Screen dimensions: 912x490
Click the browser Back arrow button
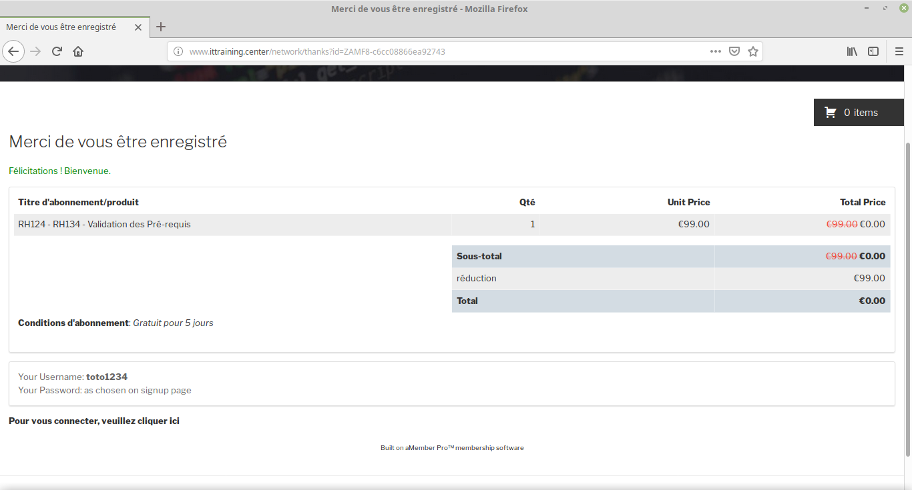coord(13,51)
